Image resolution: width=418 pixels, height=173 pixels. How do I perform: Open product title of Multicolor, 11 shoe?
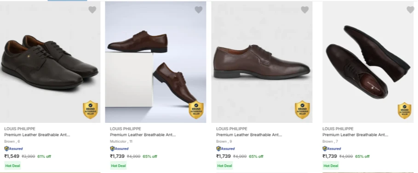tap(143, 135)
